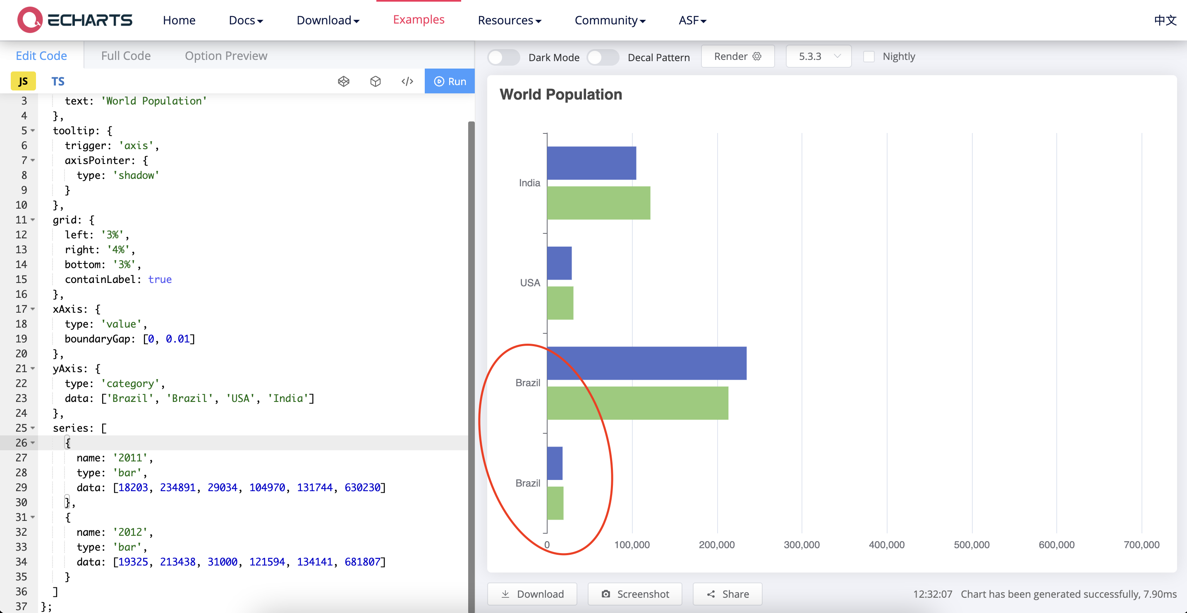Click the code export icon

tap(407, 81)
